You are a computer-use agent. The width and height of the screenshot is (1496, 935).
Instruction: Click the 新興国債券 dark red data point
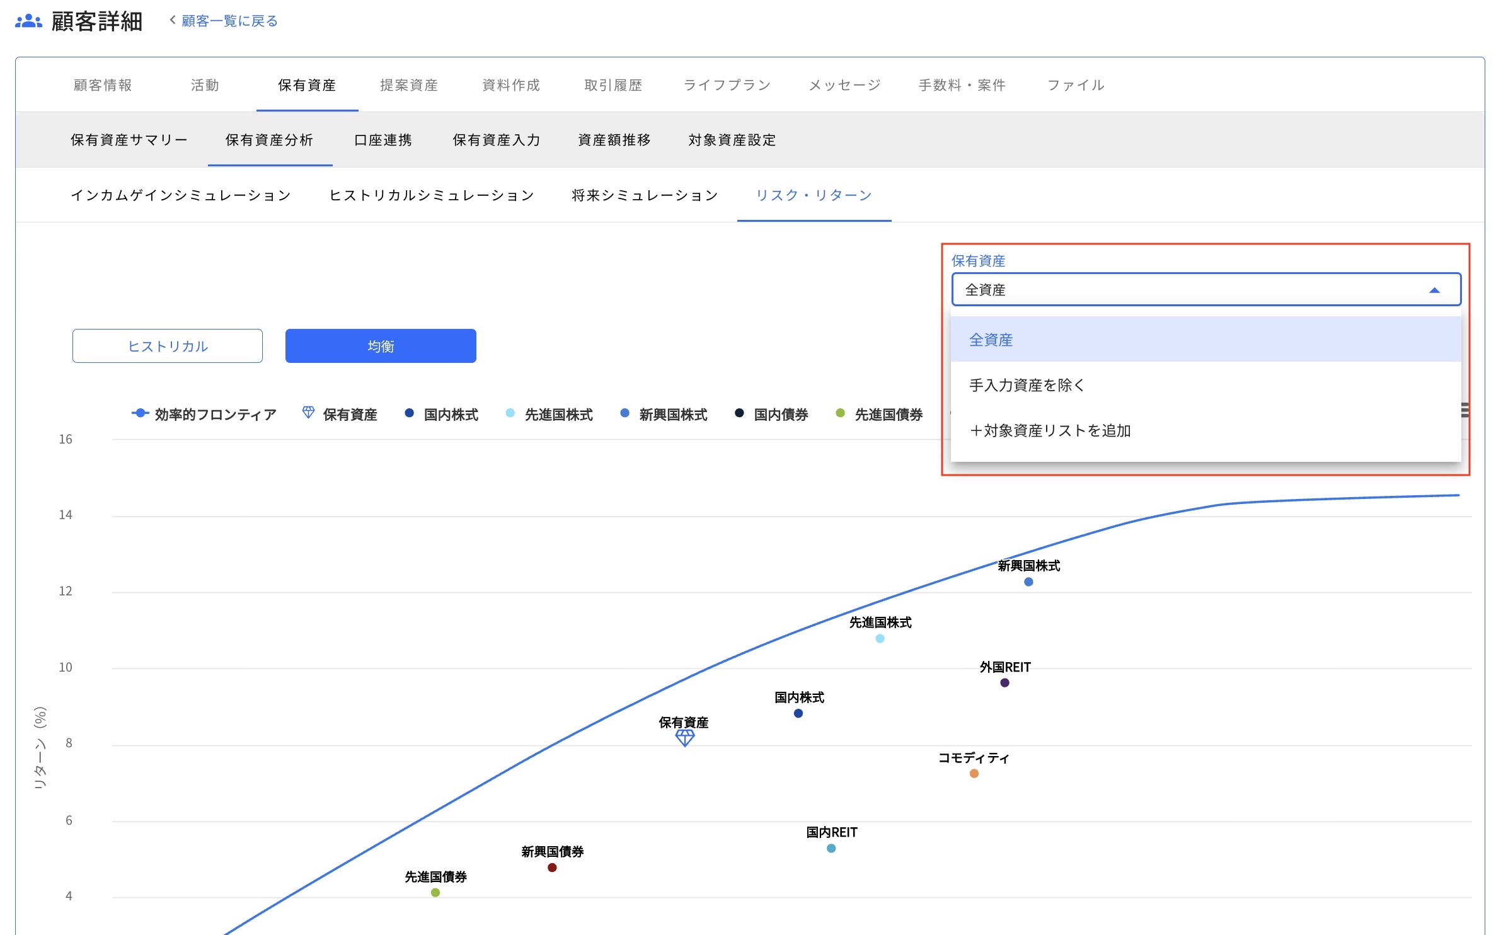tap(552, 868)
